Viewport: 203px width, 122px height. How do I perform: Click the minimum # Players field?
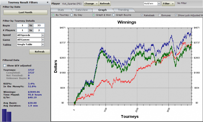[22, 30]
